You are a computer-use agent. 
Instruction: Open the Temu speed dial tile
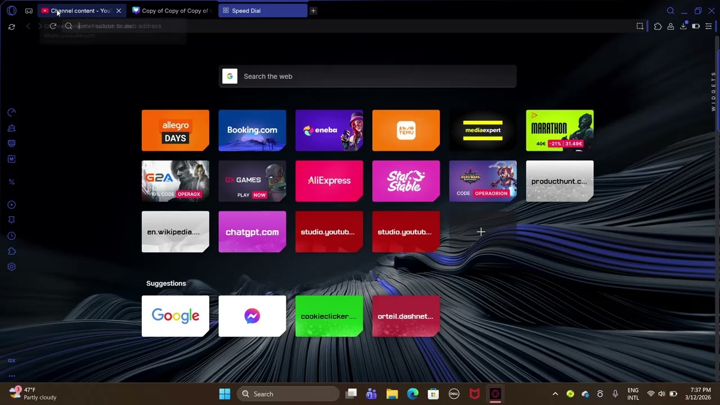pos(406,130)
